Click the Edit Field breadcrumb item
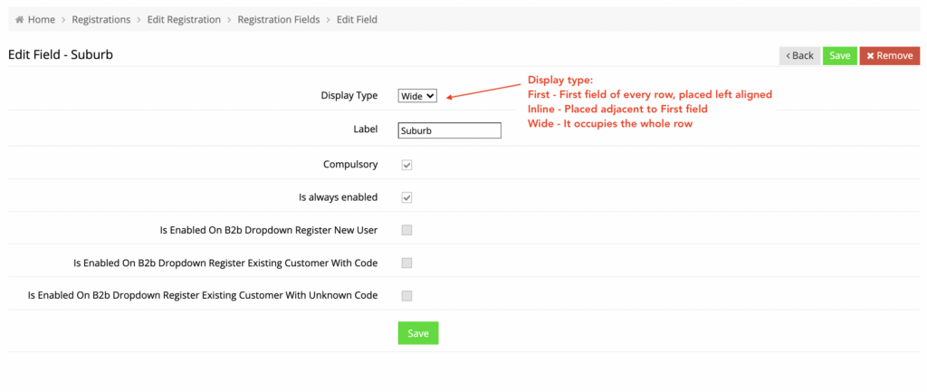 (x=357, y=20)
